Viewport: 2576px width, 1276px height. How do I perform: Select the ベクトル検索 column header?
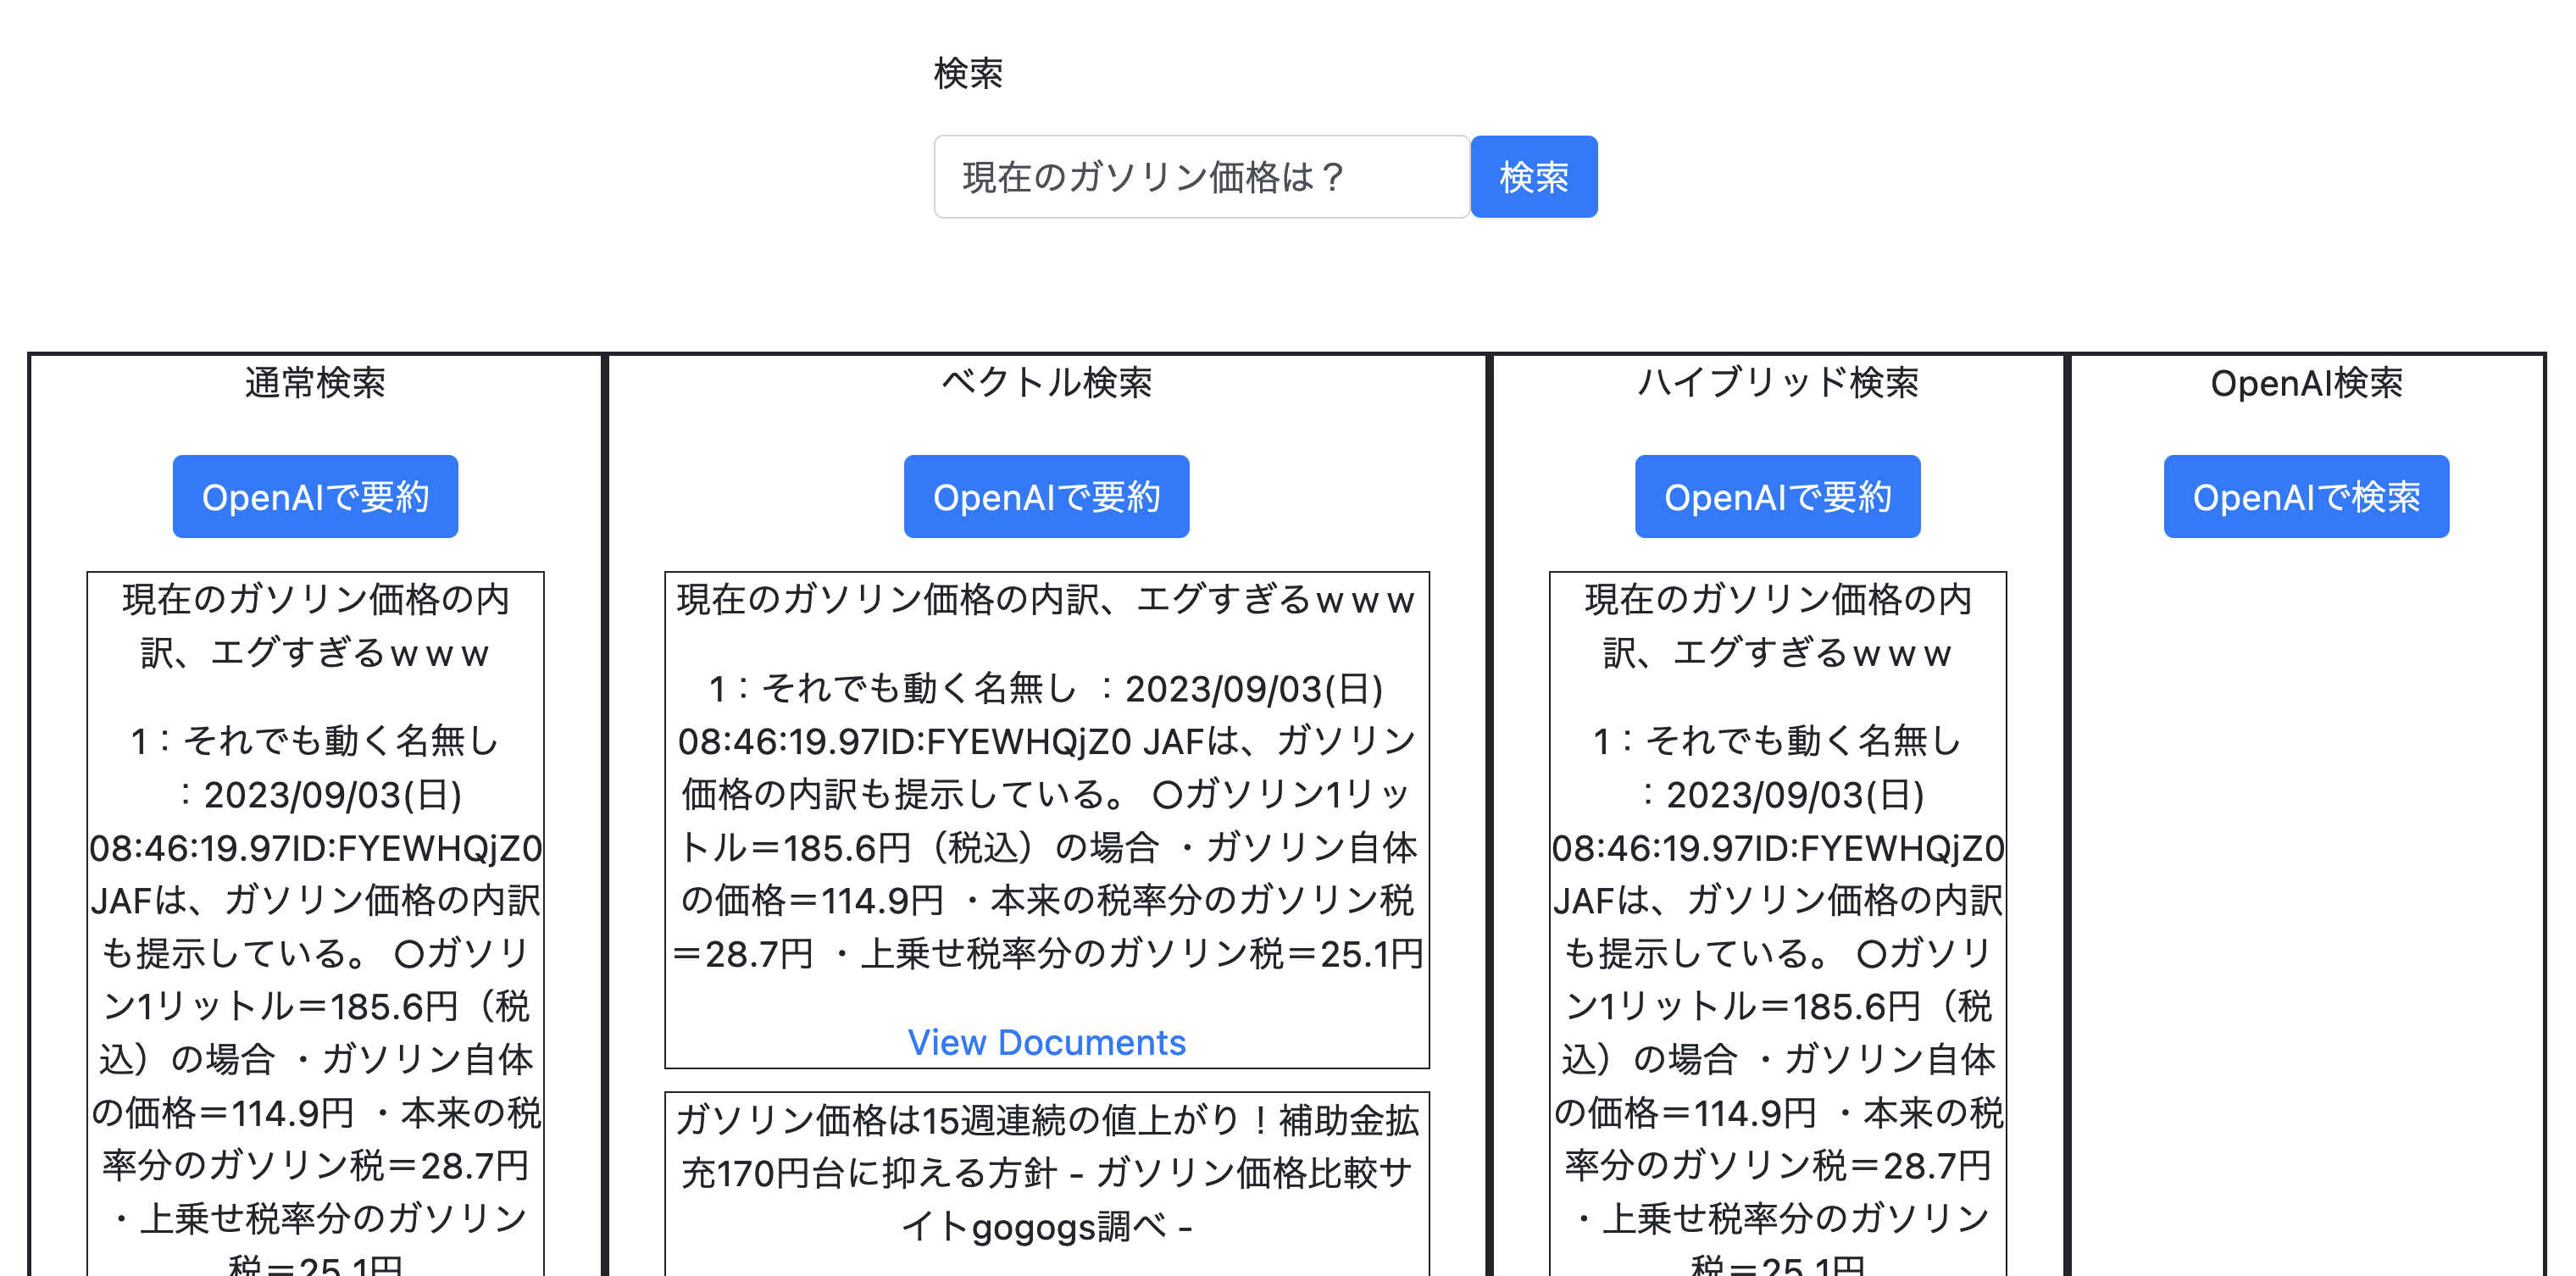1047,384
